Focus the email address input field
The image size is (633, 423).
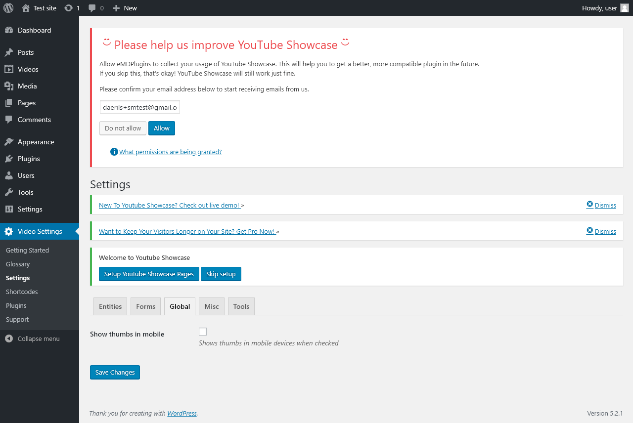(x=140, y=107)
